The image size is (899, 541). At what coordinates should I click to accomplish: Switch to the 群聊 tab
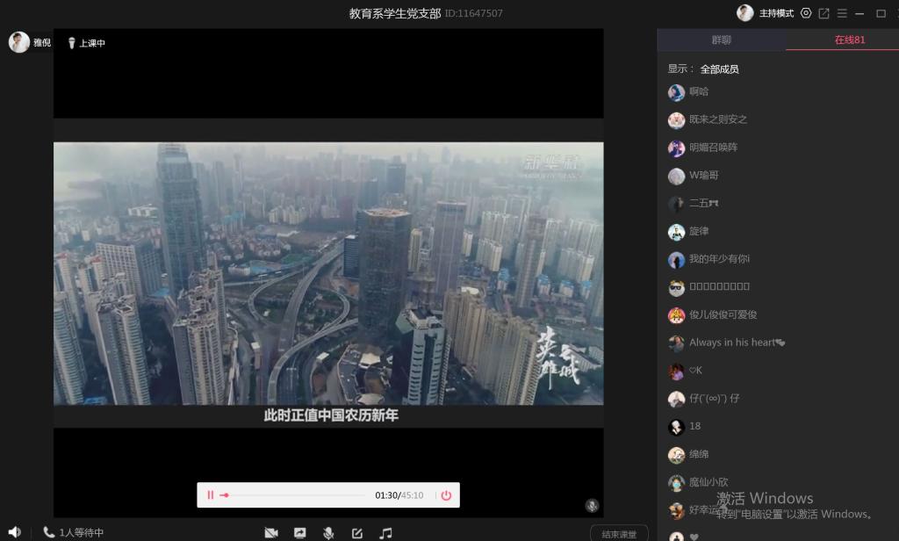pos(721,40)
